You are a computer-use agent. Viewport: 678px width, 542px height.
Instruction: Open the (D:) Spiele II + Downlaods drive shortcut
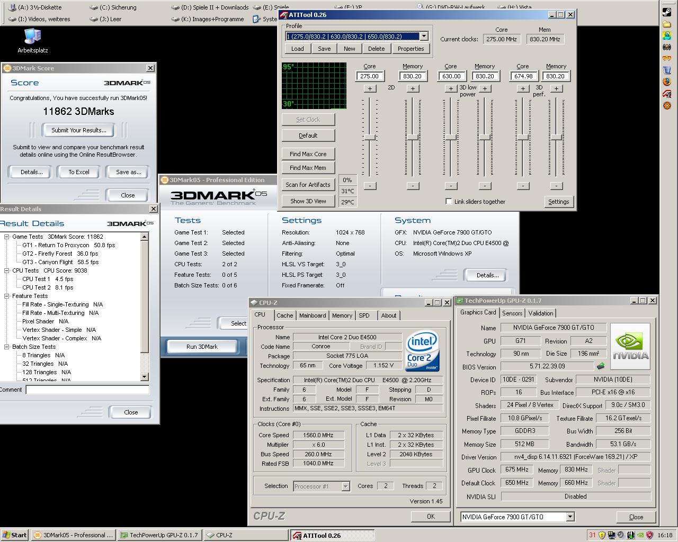(210, 7)
